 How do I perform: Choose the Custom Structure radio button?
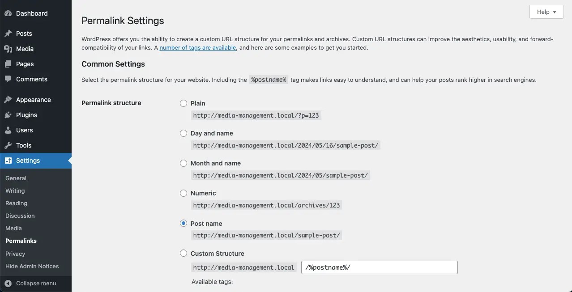click(x=184, y=253)
